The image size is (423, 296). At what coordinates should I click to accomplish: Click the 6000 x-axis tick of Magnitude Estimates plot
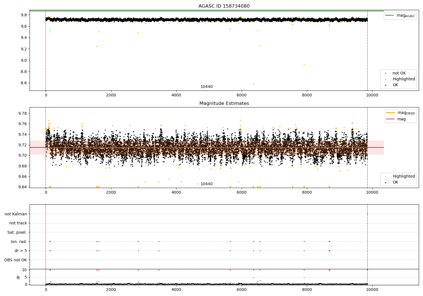click(x=242, y=193)
